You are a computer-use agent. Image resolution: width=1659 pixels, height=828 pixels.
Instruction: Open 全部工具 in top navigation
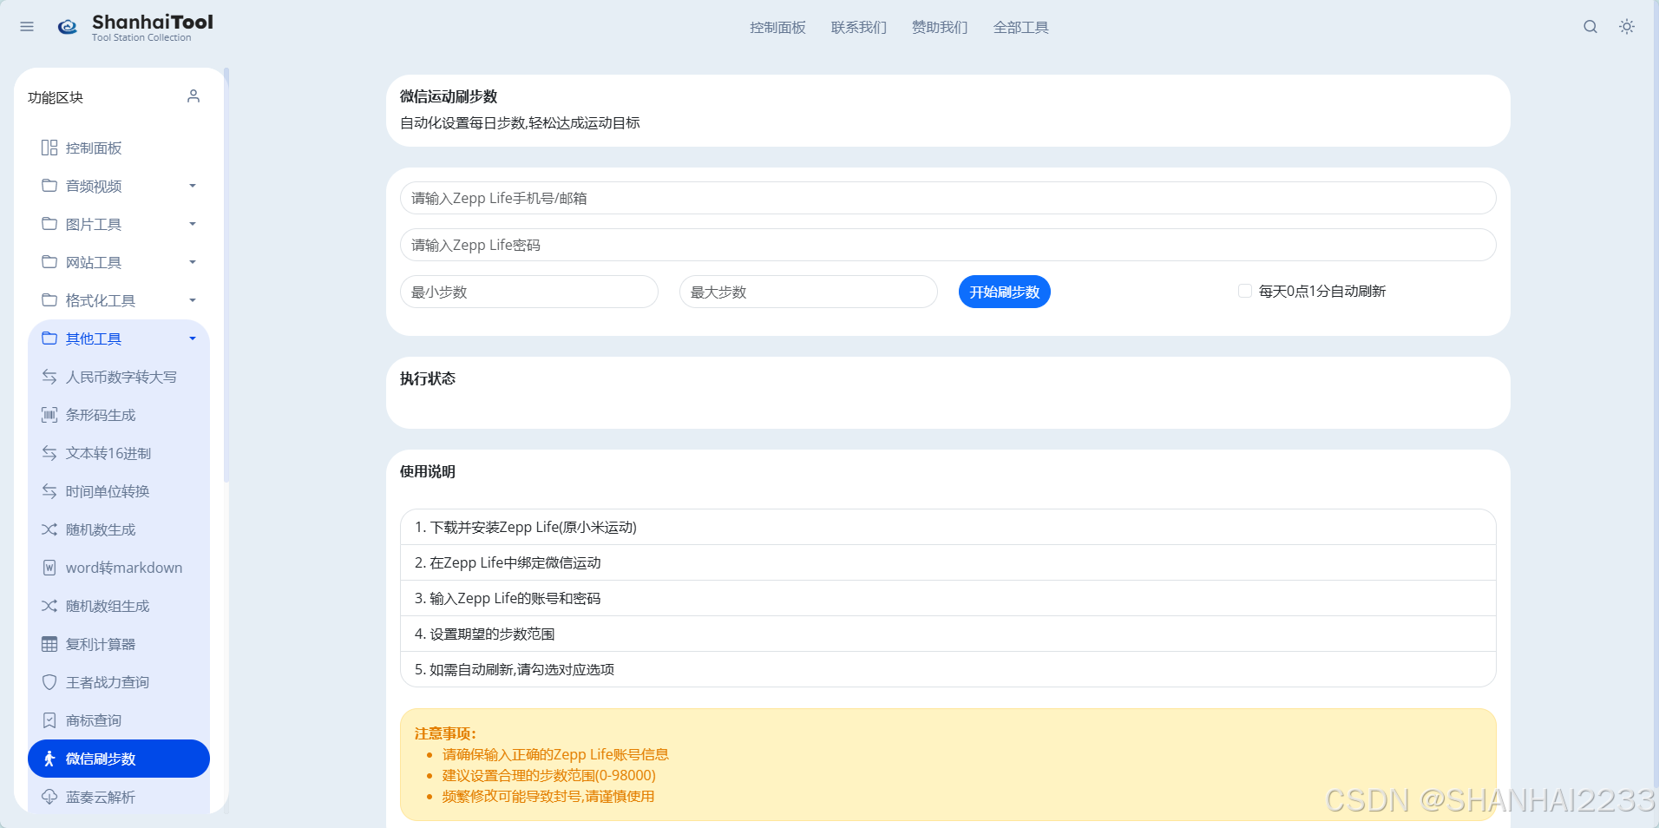pyautogui.click(x=1020, y=28)
